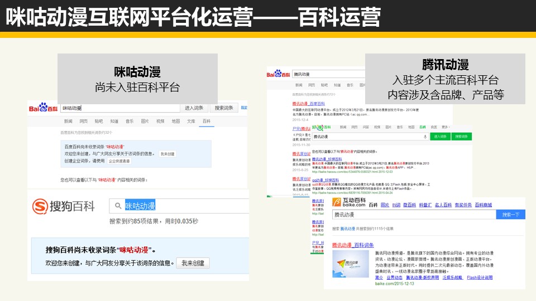This screenshot has height=301, width=536.
Task: Open the 泛娱乐战略 sublink
Action: (453, 278)
